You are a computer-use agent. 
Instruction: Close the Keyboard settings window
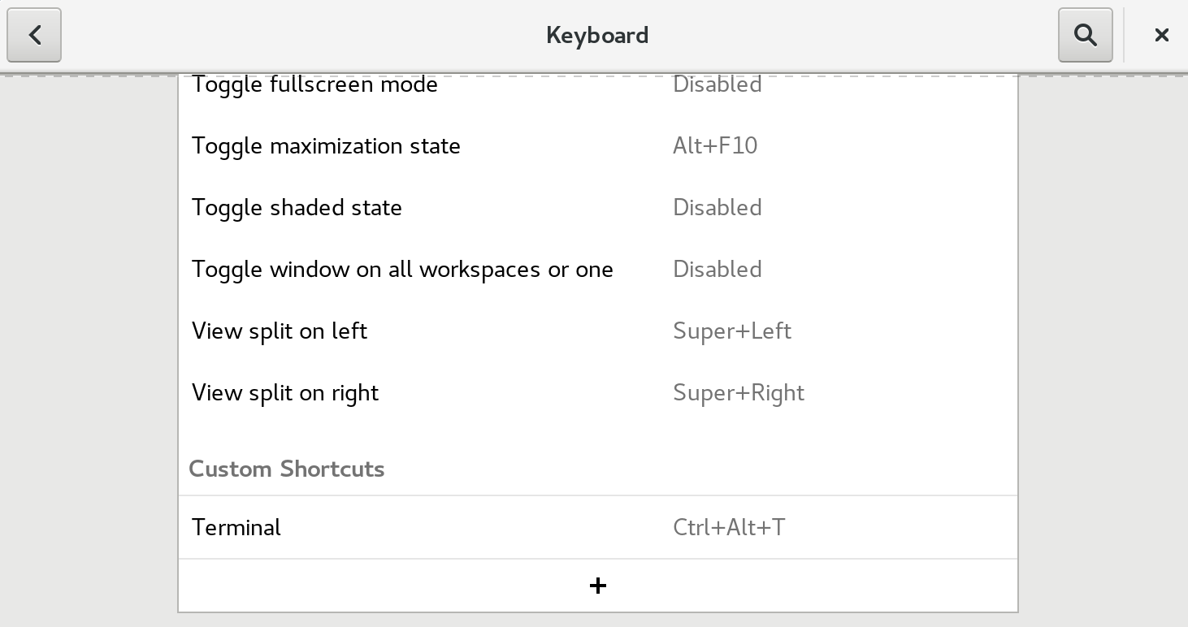click(1161, 35)
